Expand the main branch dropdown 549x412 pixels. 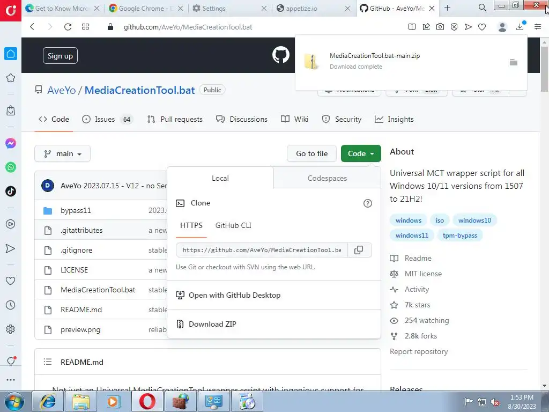pyautogui.click(x=63, y=153)
